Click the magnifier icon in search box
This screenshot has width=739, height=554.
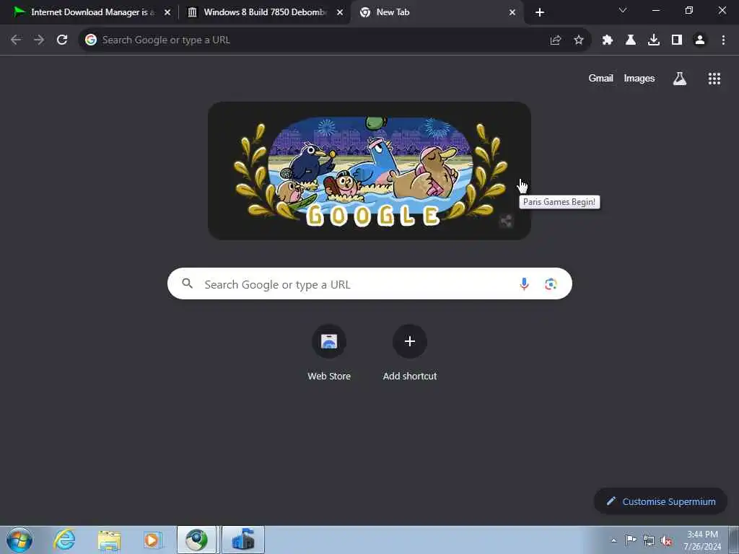(188, 283)
